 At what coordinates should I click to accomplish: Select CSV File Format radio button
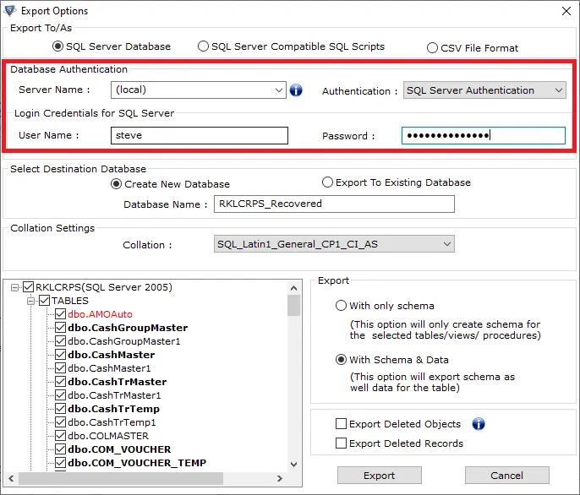pyautogui.click(x=433, y=48)
